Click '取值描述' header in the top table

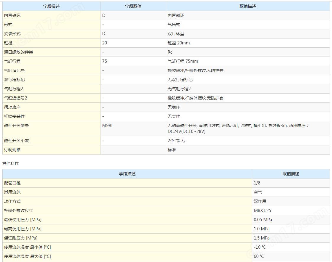(x=248, y=6)
